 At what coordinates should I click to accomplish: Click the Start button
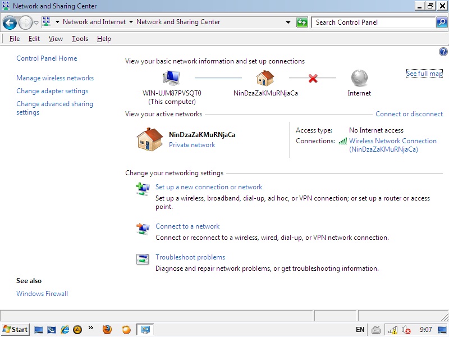pyautogui.click(x=15, y=330)
